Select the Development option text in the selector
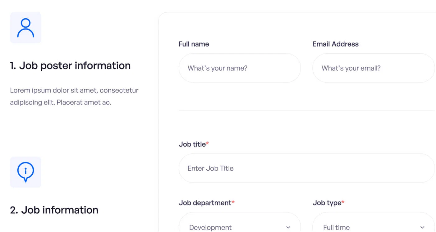 point(210,227)
